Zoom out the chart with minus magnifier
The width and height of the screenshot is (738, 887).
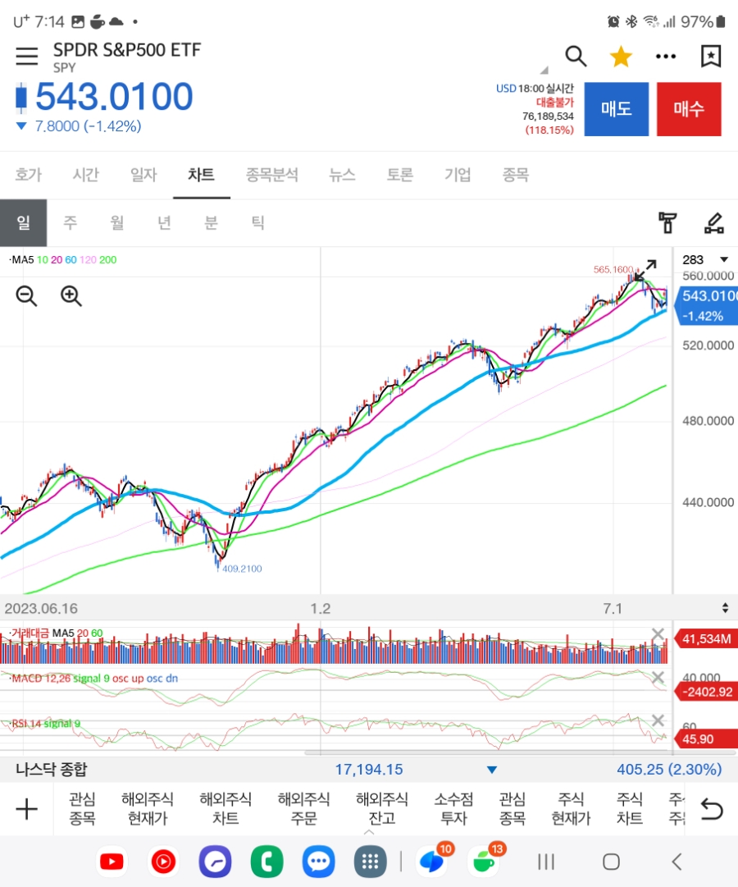click(26, 296)
